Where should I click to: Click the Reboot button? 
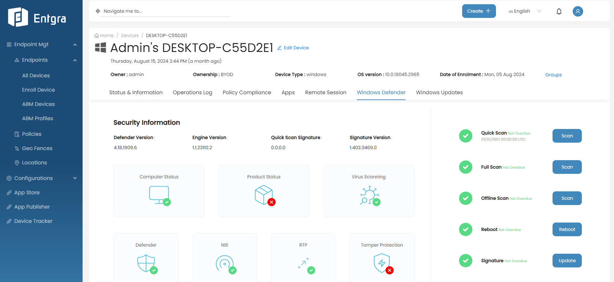coord(567,229)
